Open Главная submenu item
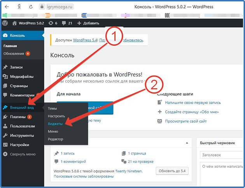Image resolution: width=245 pixels, height=188 pixels. coord(10,46)
